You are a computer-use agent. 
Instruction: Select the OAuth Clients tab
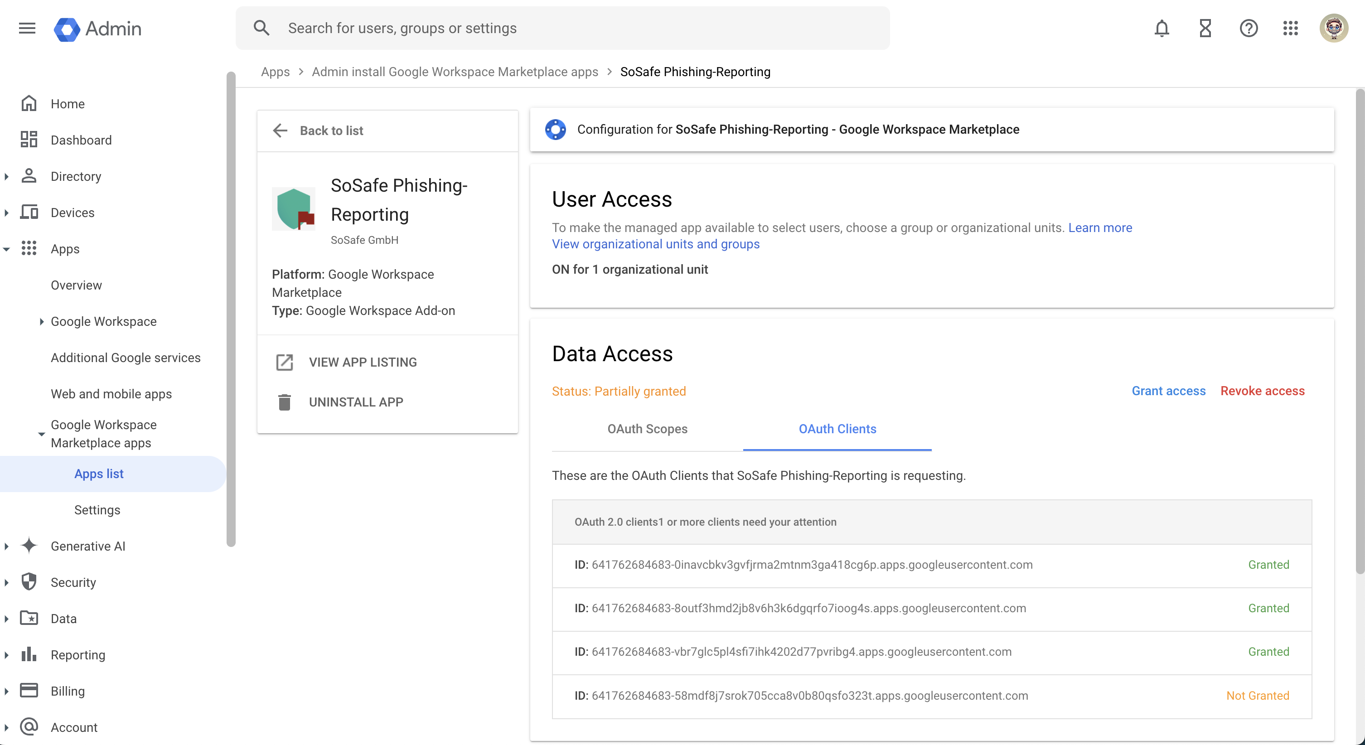(837, 429)
